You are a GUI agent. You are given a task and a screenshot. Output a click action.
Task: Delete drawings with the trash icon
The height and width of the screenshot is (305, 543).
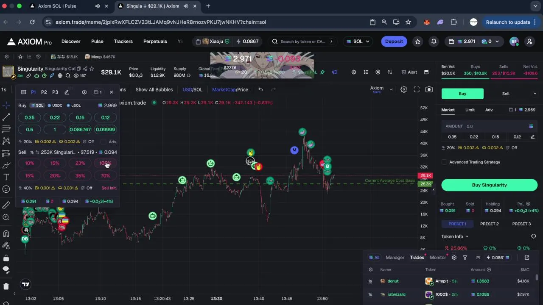[6, 286]
